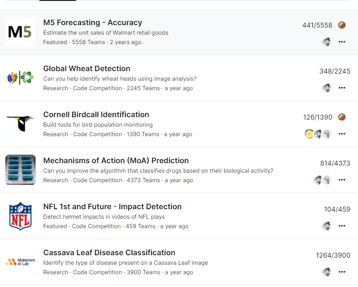Viewport: 358px width, 287px height.
Task: Click first yellow avatar on Cornell Birdcall row
Action: pyautogui.click(x=309, y=134)
